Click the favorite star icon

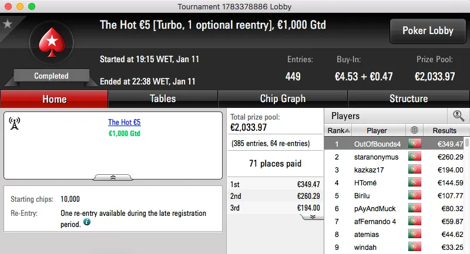point(8,24)
